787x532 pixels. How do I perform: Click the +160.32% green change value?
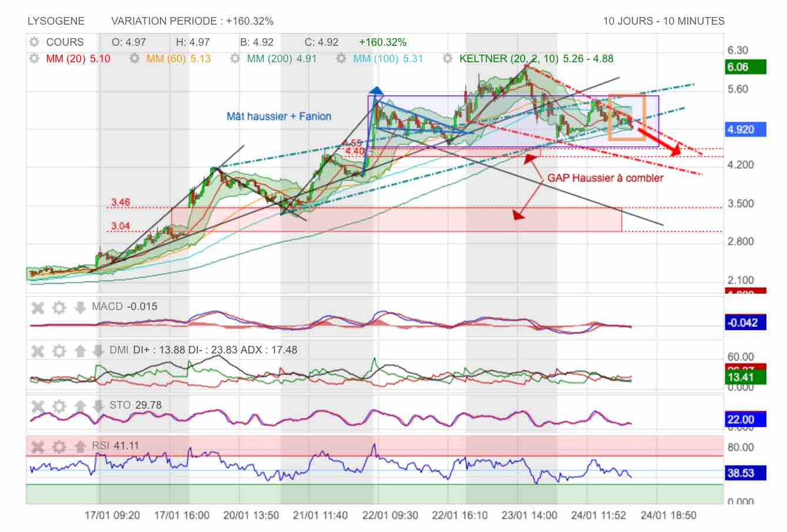tap(383, 42)
